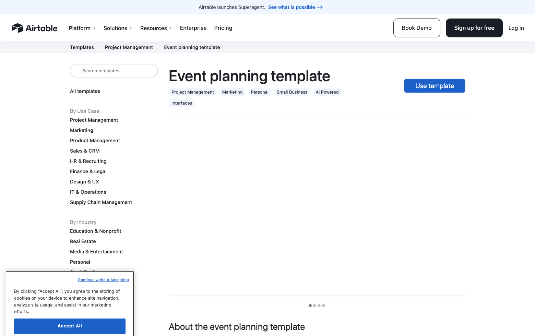Click the "AI Powered" tag
The width and height of the screenshot is (535, 336).
pyautogui.click(x=327, y=92)
